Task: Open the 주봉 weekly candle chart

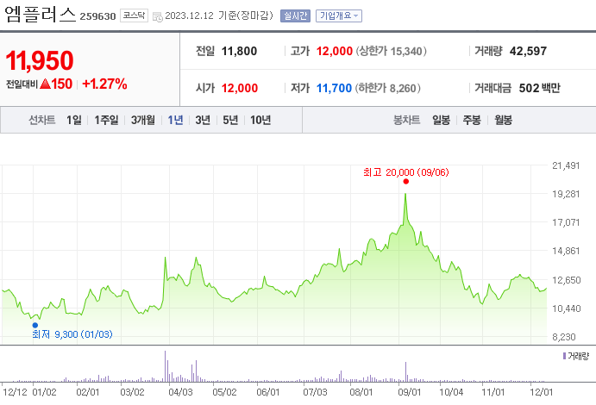Action: (x=472, y=121)
